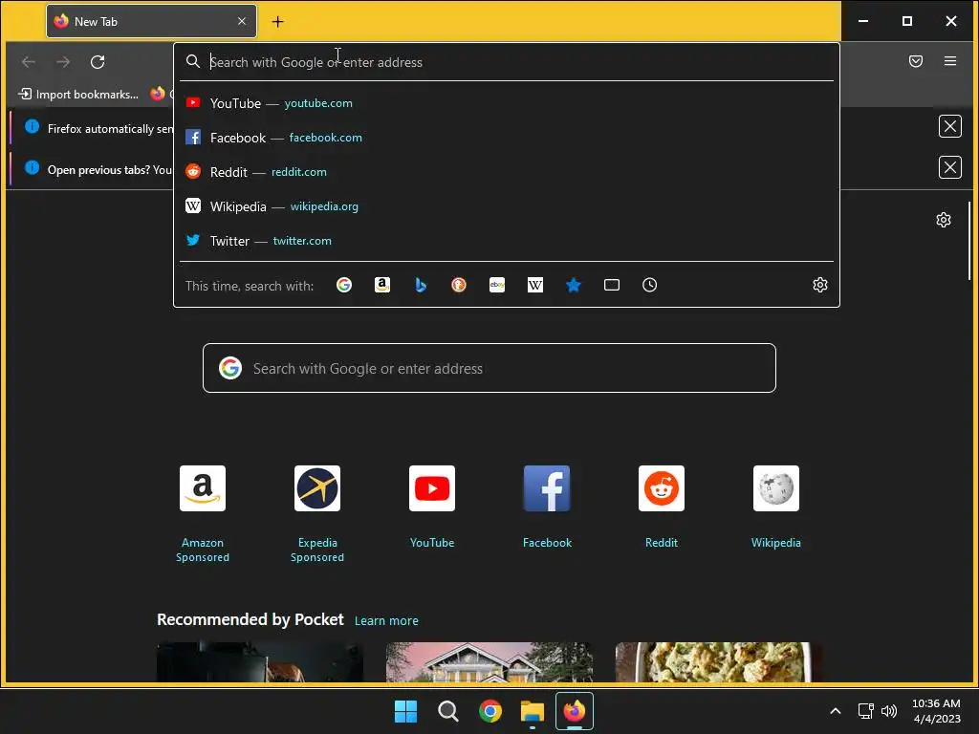The image size is (979, 734).
Task: Open Firefox application hamburger menu
Action: (950, 61)
